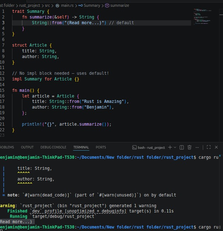This screenshot has width=223, height=231.
Task: Click terminal warning 'author: String,' line
Action: coord(36,179)
